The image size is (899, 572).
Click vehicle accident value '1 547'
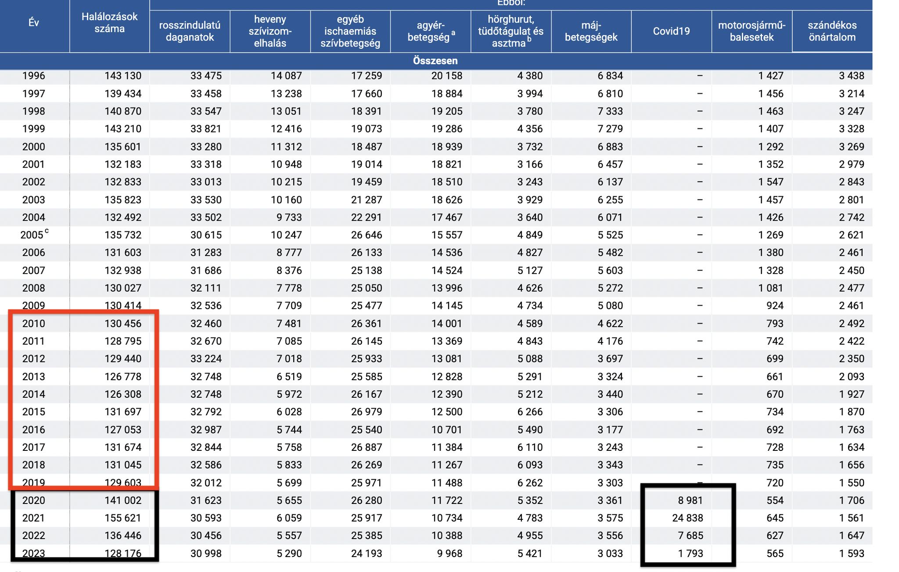click(771, 182)
